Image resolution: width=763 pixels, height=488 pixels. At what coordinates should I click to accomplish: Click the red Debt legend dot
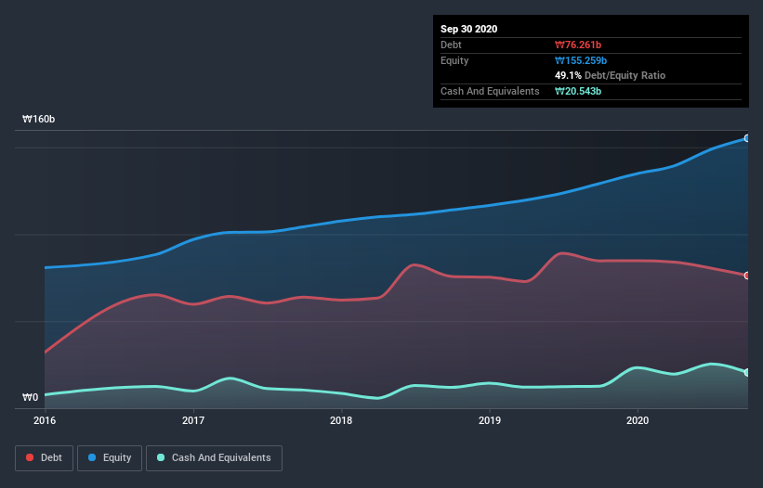30,457
